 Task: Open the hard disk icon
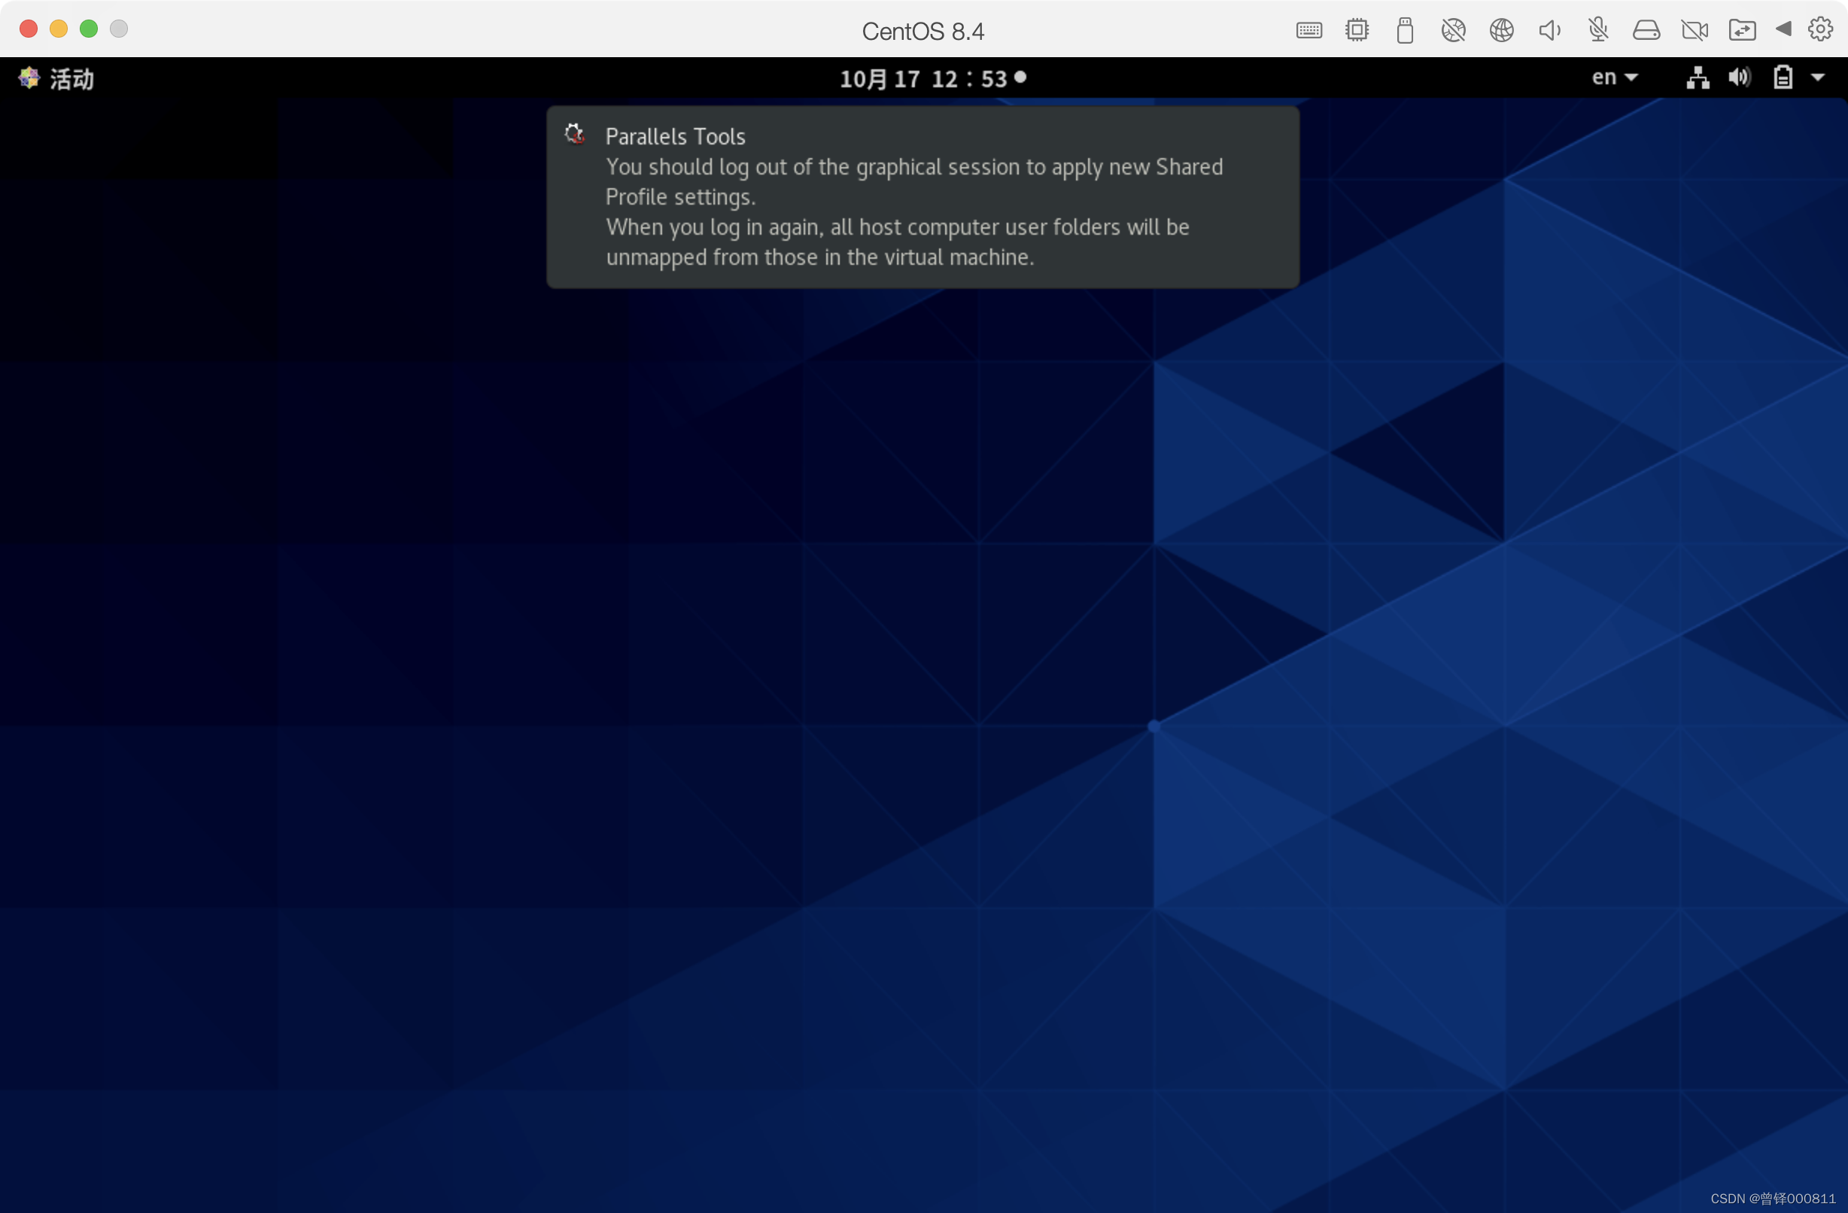[1646, 30]
